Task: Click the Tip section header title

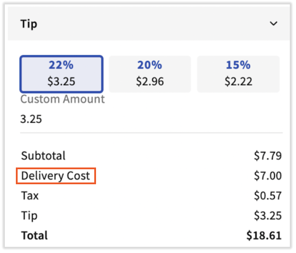Action: point(29,24)
